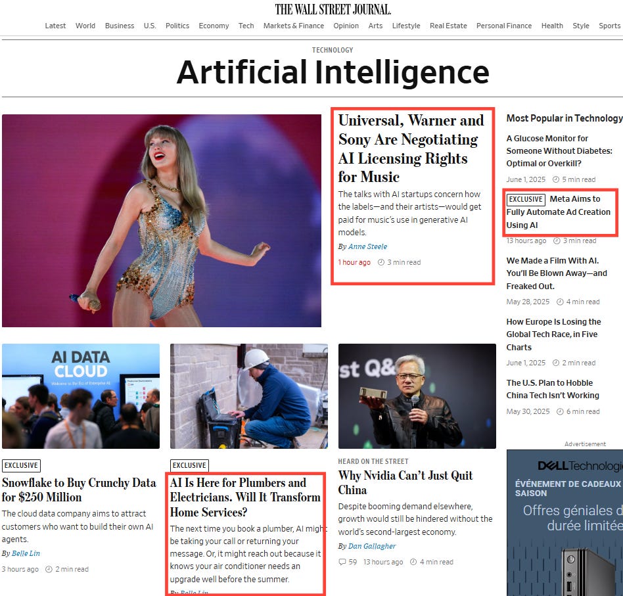Click the '3 hours ago' timestamp
The width and height of the screenshot is (623, 596).
(20, 569)
